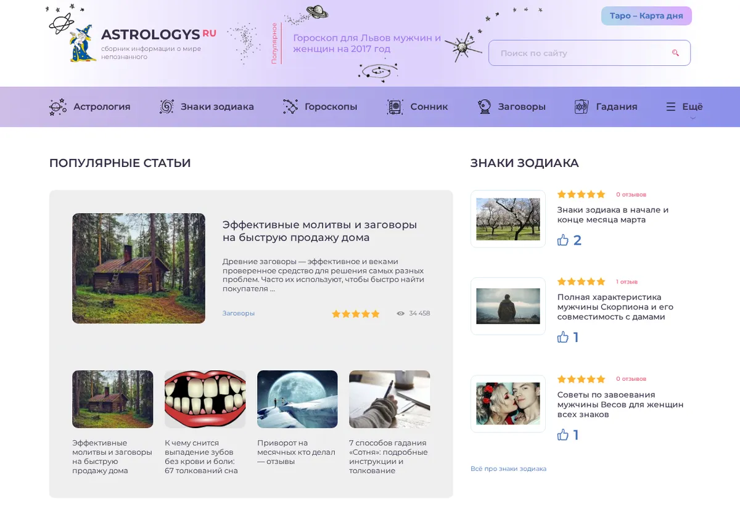Click the dream book icon
740x520 pixels.
click(395, 107)
